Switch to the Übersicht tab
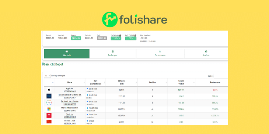The image size is (269, 134). click(67, 54)
